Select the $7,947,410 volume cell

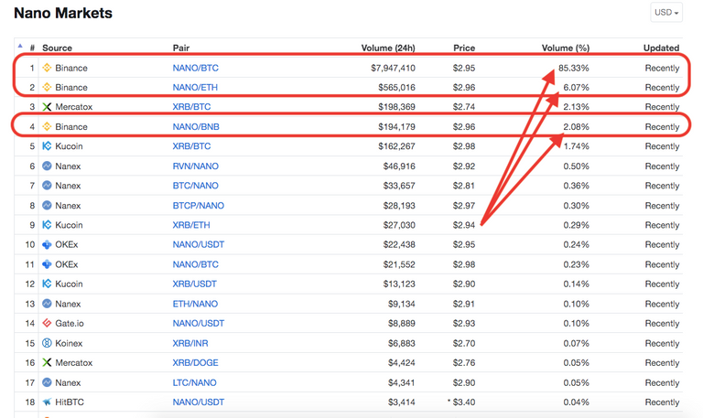pos(393,68)
